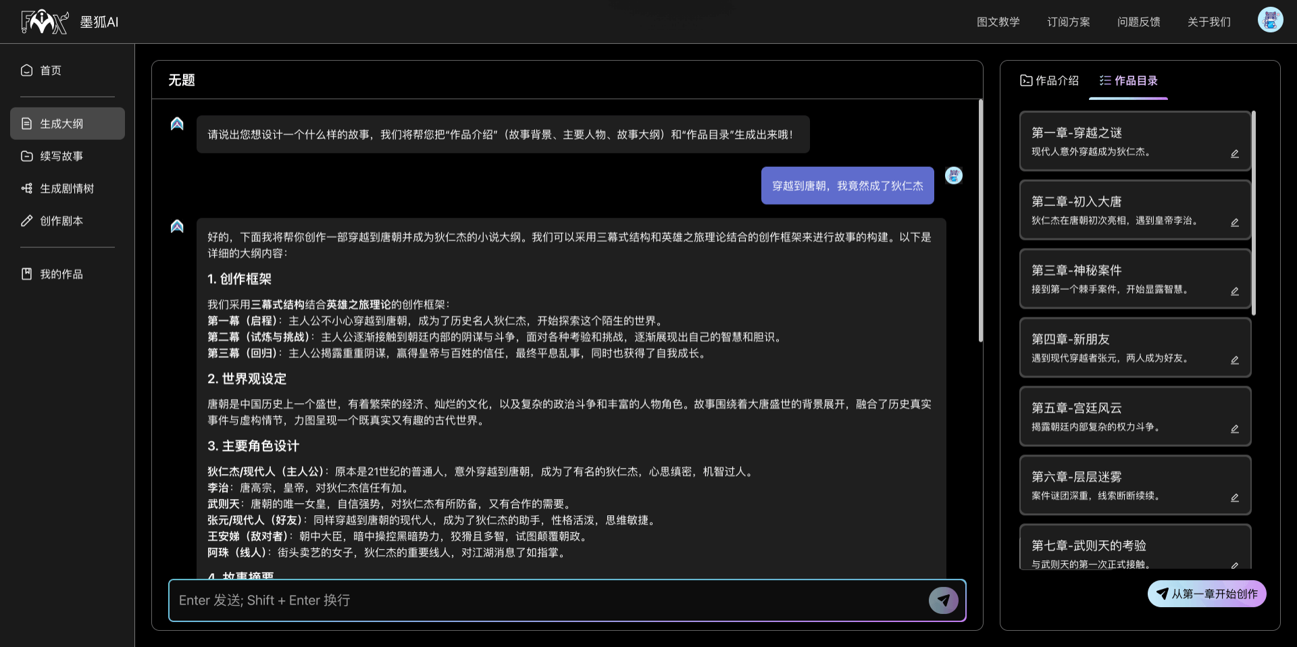1297x647 pixels.
Task: Stay on the 作品目录 tab
Action: point(1128,80)
